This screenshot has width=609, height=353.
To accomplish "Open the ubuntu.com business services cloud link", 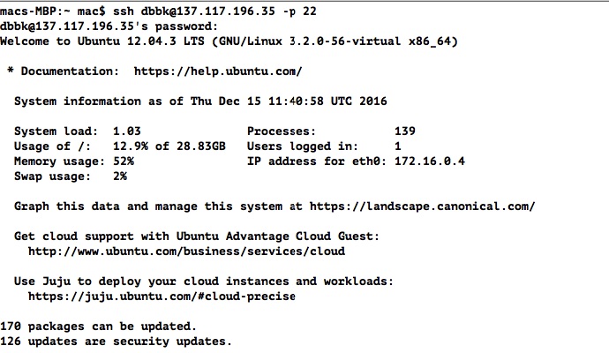I will point(186,251).
